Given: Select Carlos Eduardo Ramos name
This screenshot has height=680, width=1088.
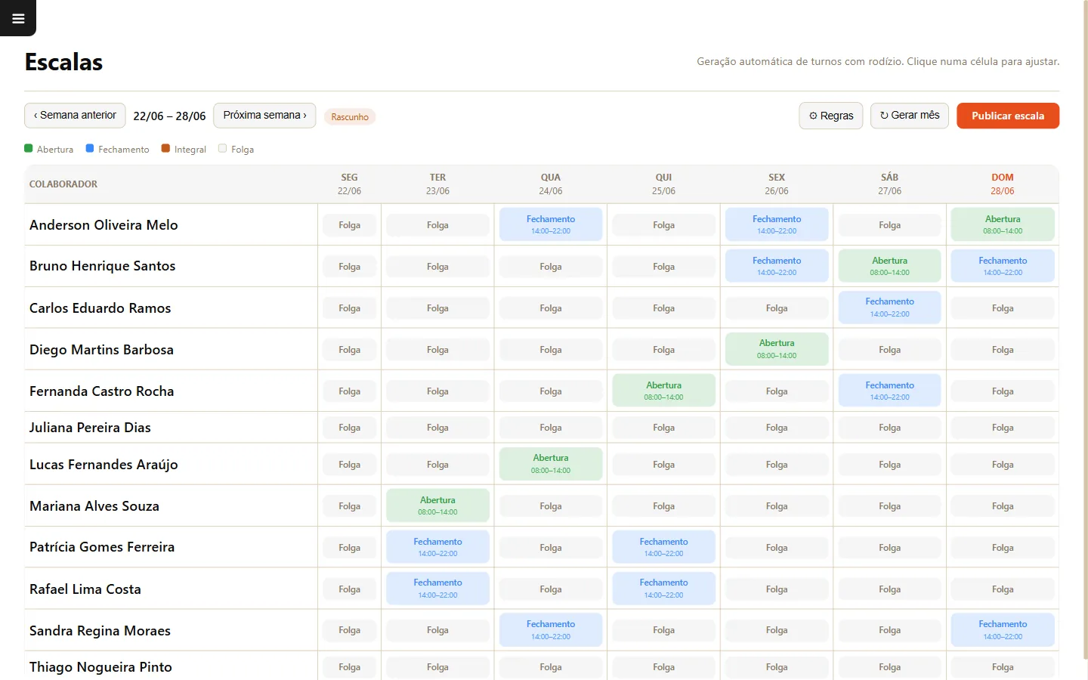Looking at the screenshot, I should pos(100,308).
